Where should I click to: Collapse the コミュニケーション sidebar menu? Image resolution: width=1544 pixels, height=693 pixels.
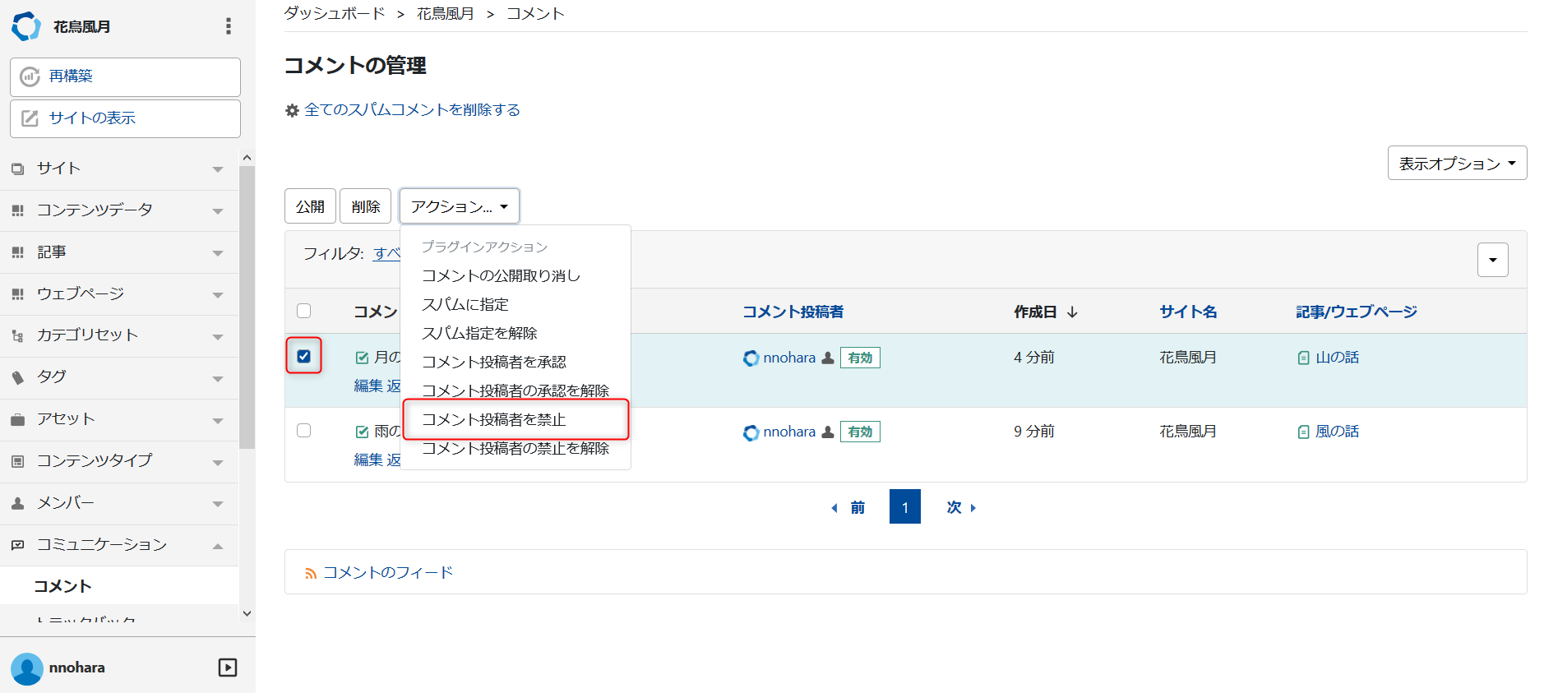point(218,546)
